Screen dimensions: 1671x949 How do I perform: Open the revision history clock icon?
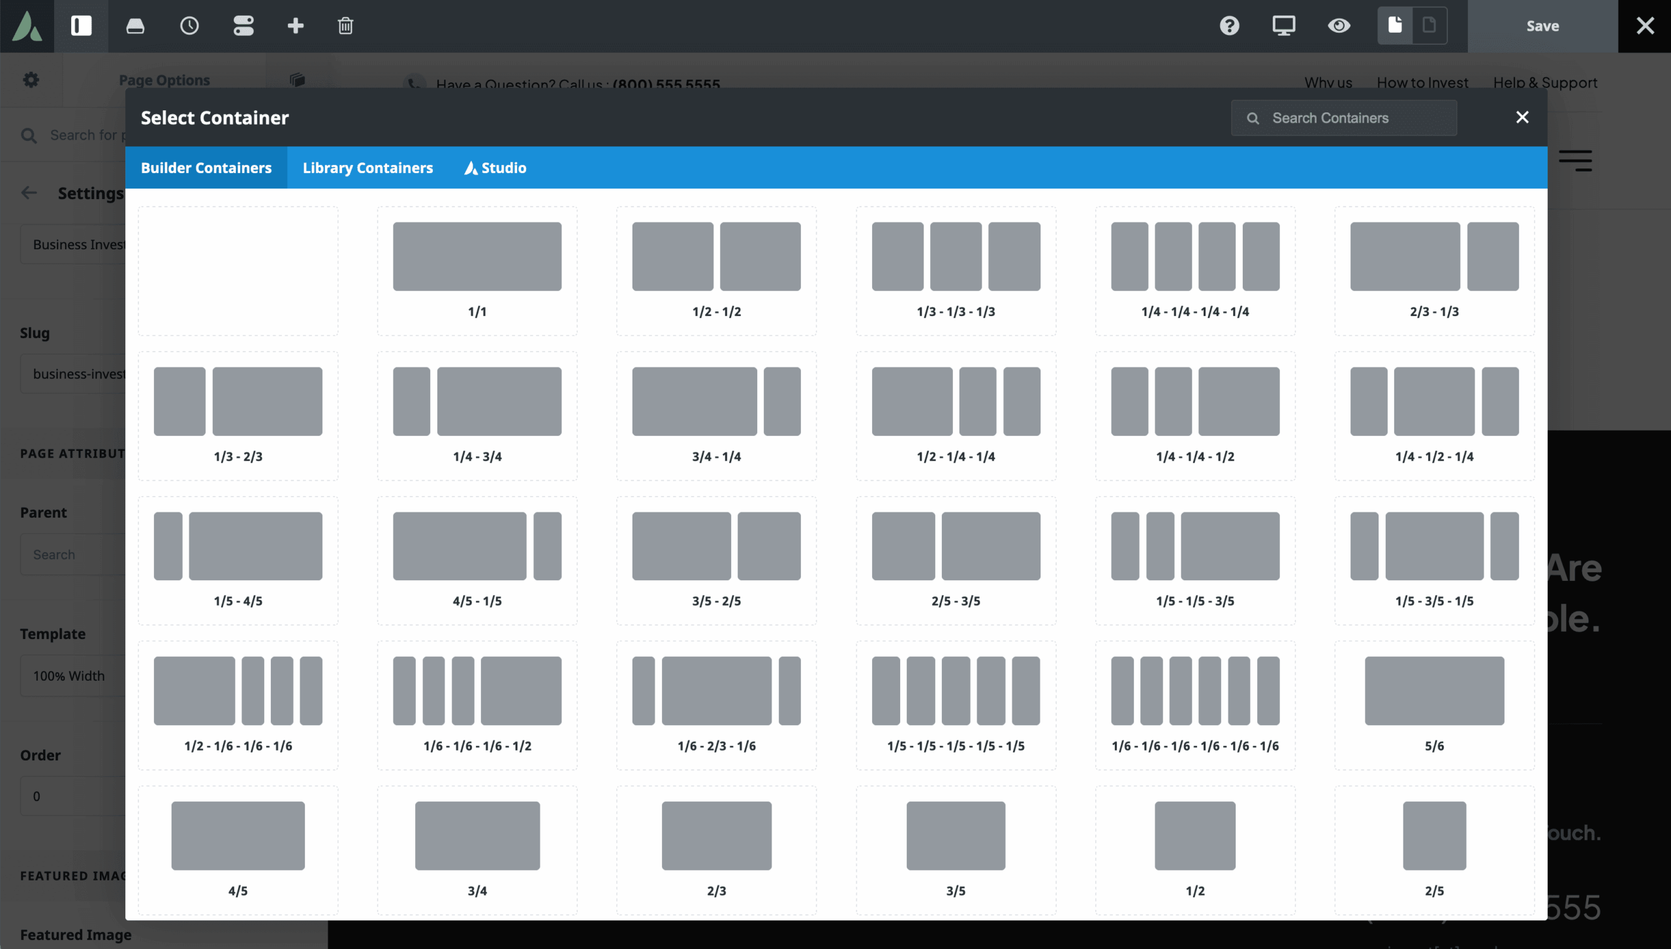coord(189,26)
